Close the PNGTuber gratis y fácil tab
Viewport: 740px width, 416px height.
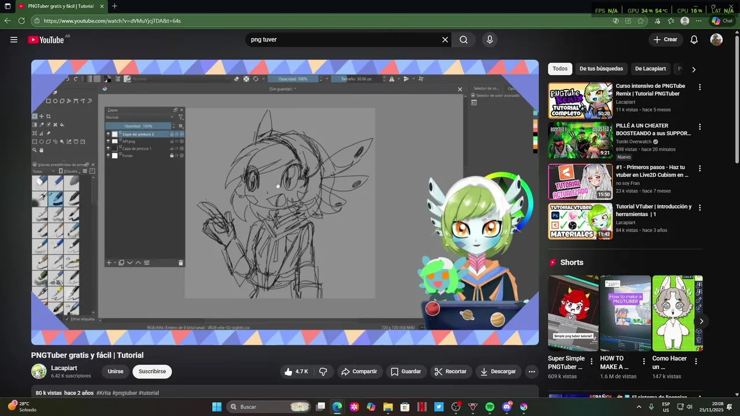click(x=102, y=6)
